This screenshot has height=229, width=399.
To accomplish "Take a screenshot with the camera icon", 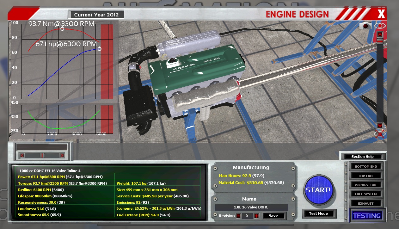I will [x=365, y=26].
